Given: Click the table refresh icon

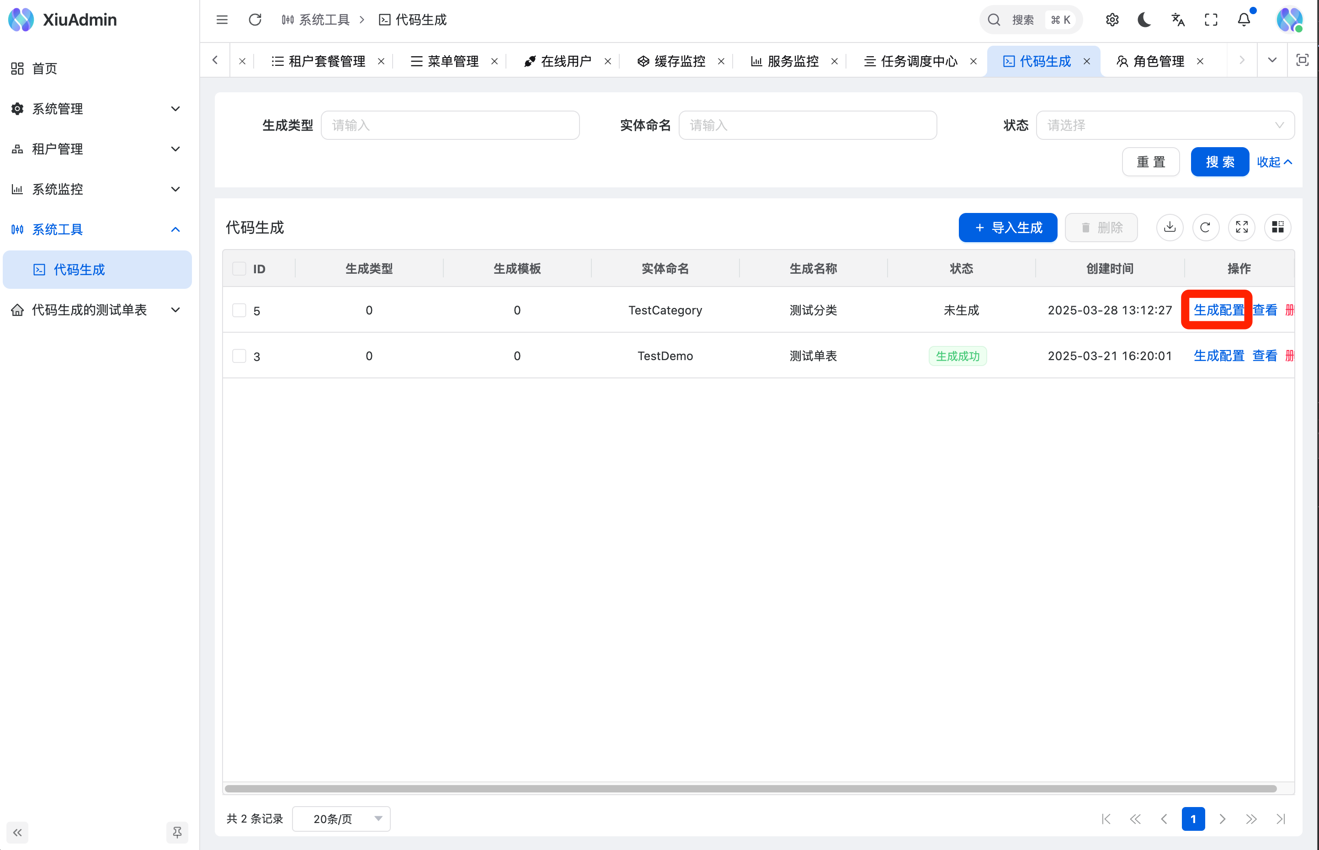Looking at the screenshot, I should click(1205, 228).
